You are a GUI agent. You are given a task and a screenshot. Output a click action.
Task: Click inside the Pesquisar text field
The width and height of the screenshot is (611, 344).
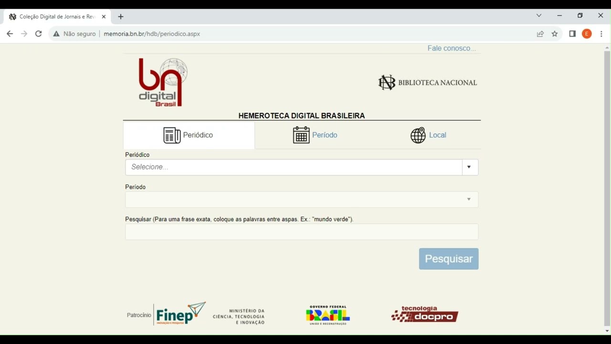point(302,232)
